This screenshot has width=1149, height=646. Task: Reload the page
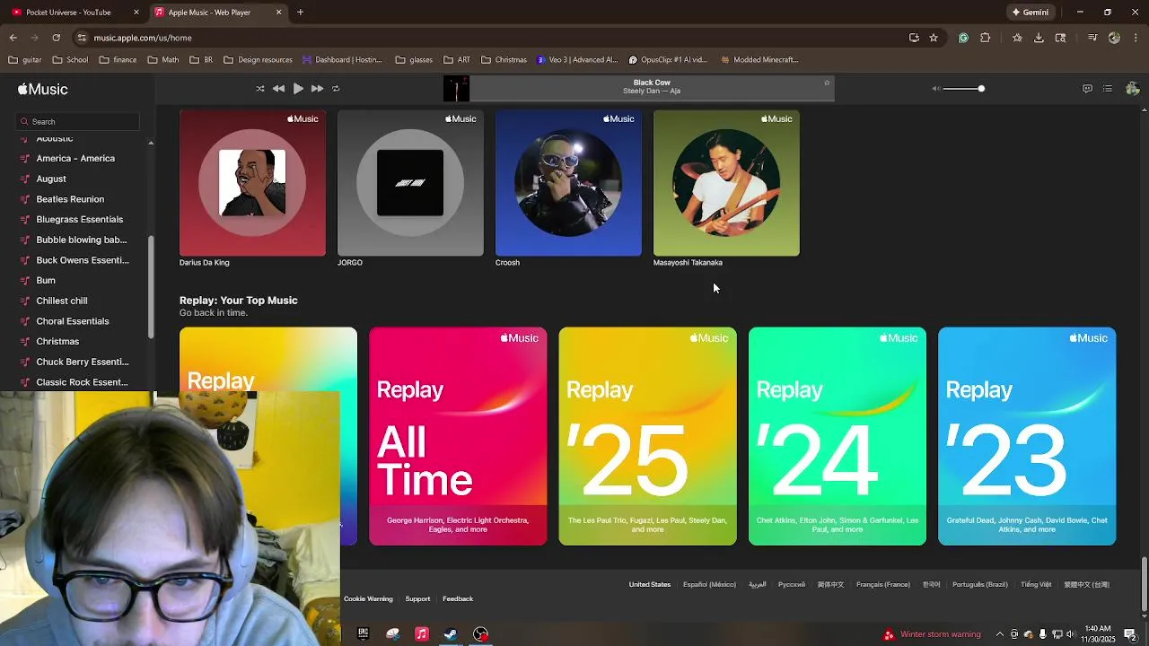pos(56,38)
